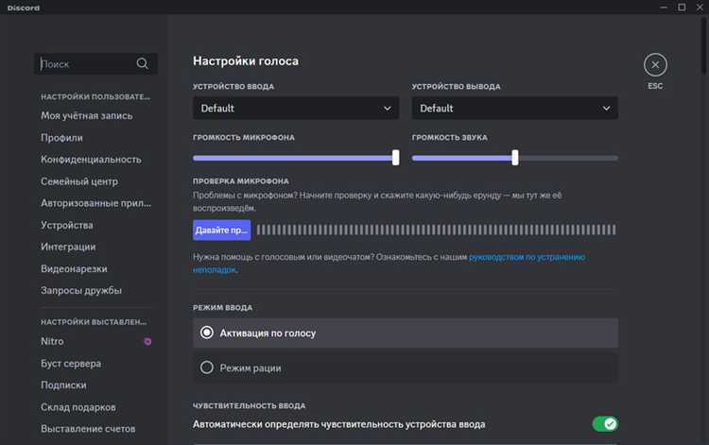Open the Семейный центр section

[x=79, y=180]
